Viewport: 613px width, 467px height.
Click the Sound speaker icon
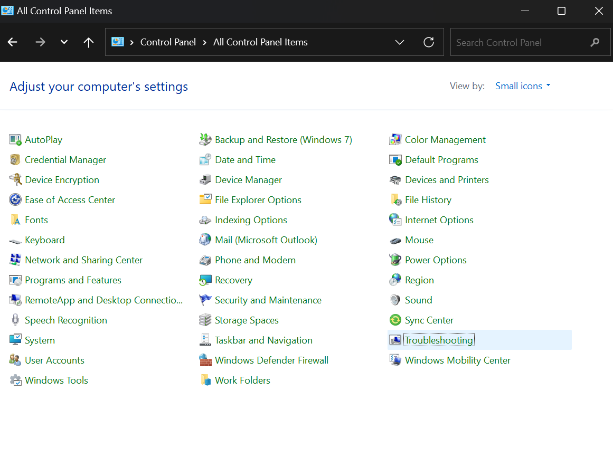tap(395, 300)
